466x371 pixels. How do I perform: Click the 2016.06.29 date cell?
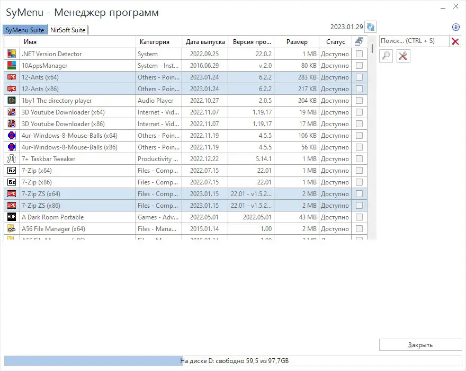(205, 65)
